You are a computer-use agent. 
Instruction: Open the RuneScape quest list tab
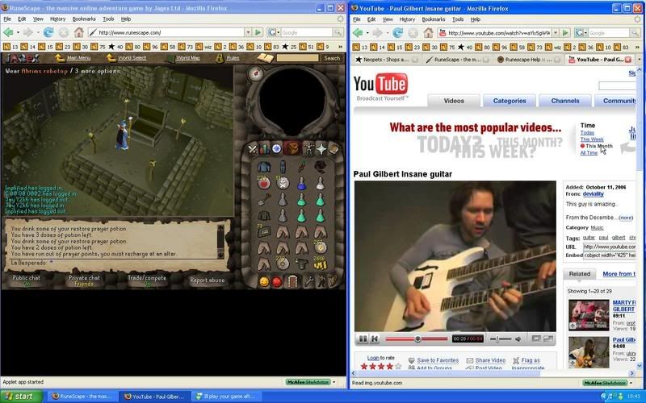tap(276, 149)
